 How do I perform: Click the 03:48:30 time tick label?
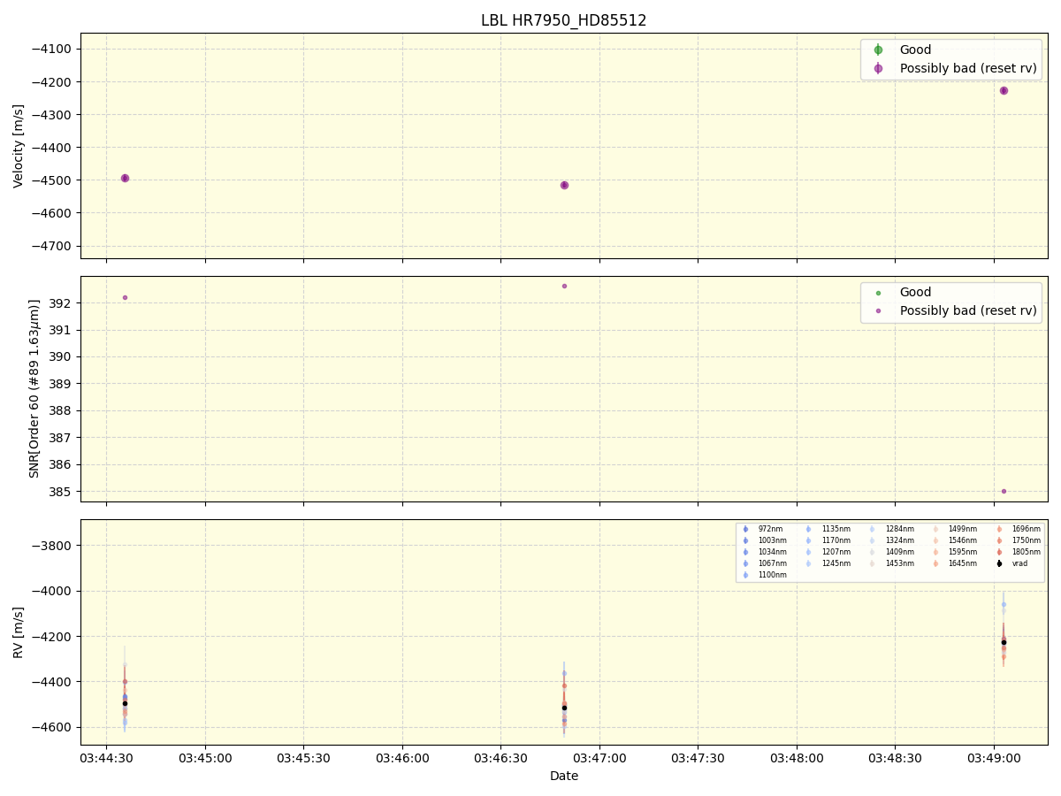click(896, 758)
